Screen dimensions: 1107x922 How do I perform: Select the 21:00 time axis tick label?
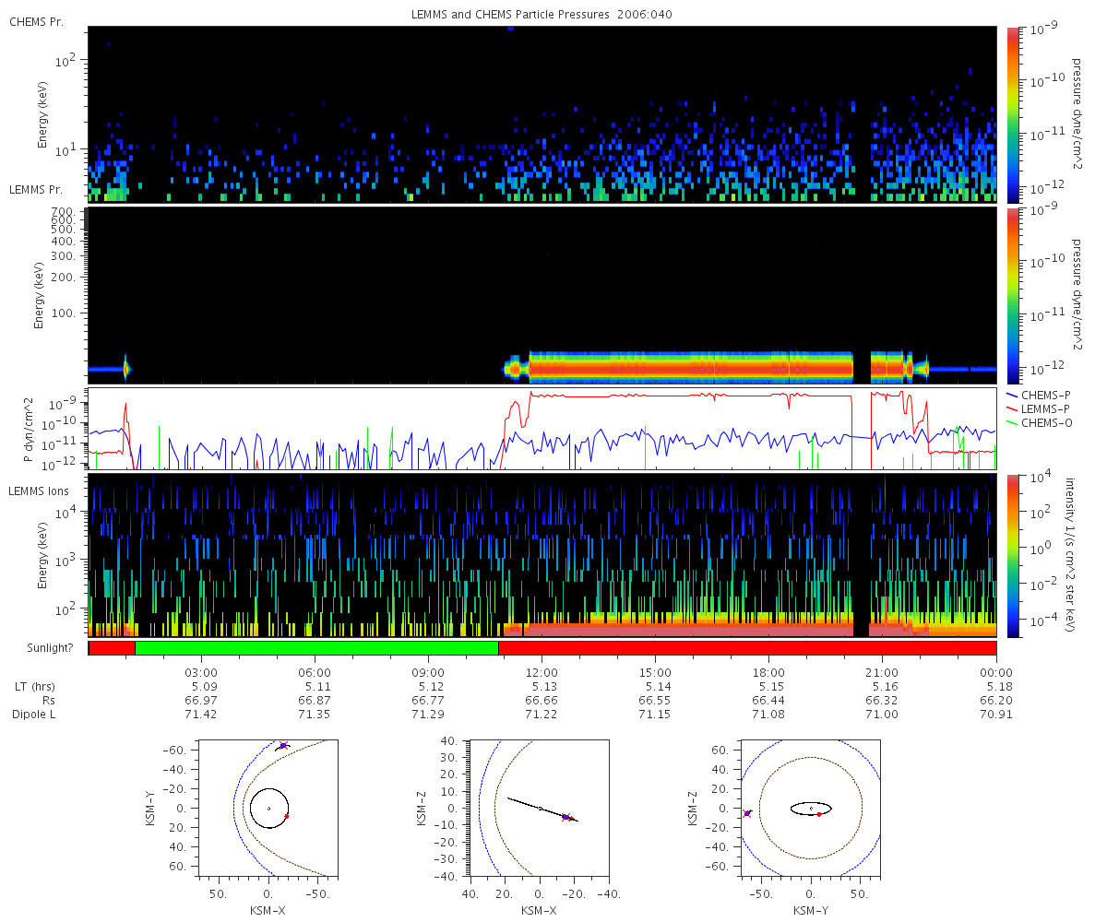click(x=882, y=671)
